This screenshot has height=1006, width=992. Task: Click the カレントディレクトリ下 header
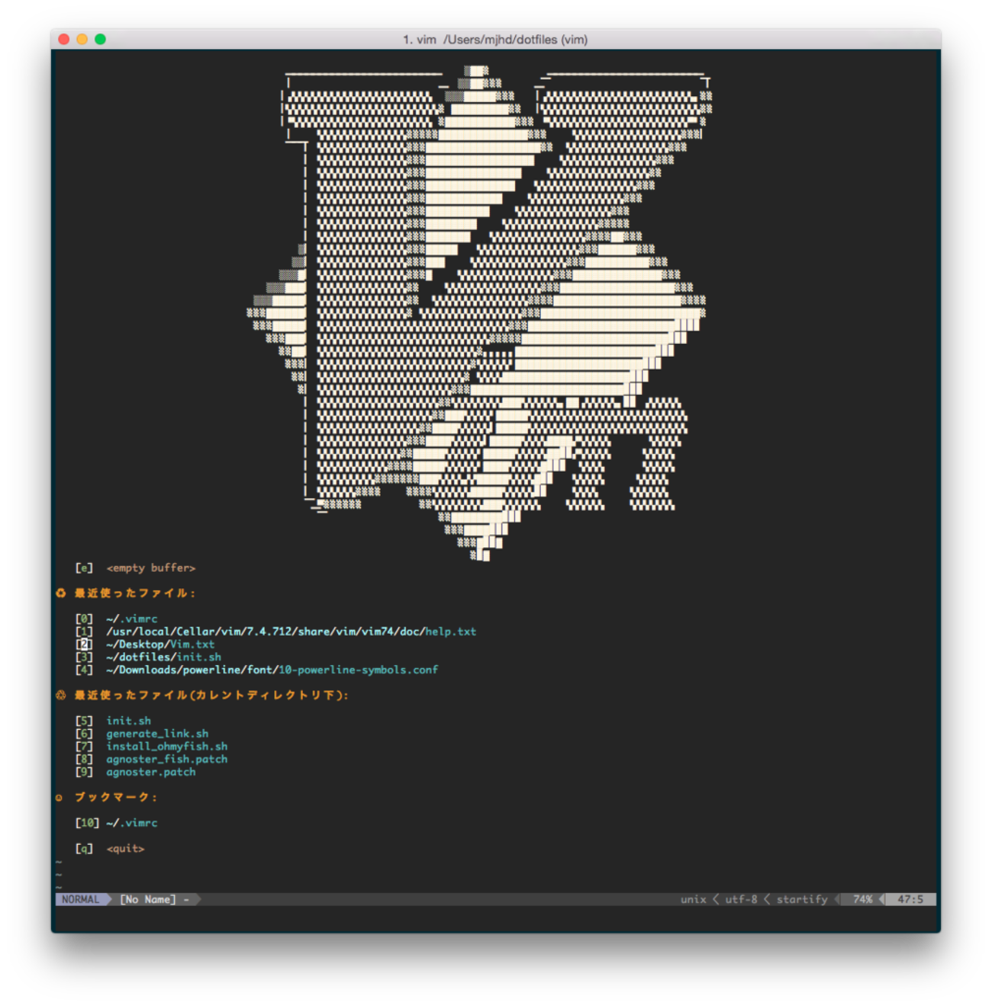(x=211, y=695)
